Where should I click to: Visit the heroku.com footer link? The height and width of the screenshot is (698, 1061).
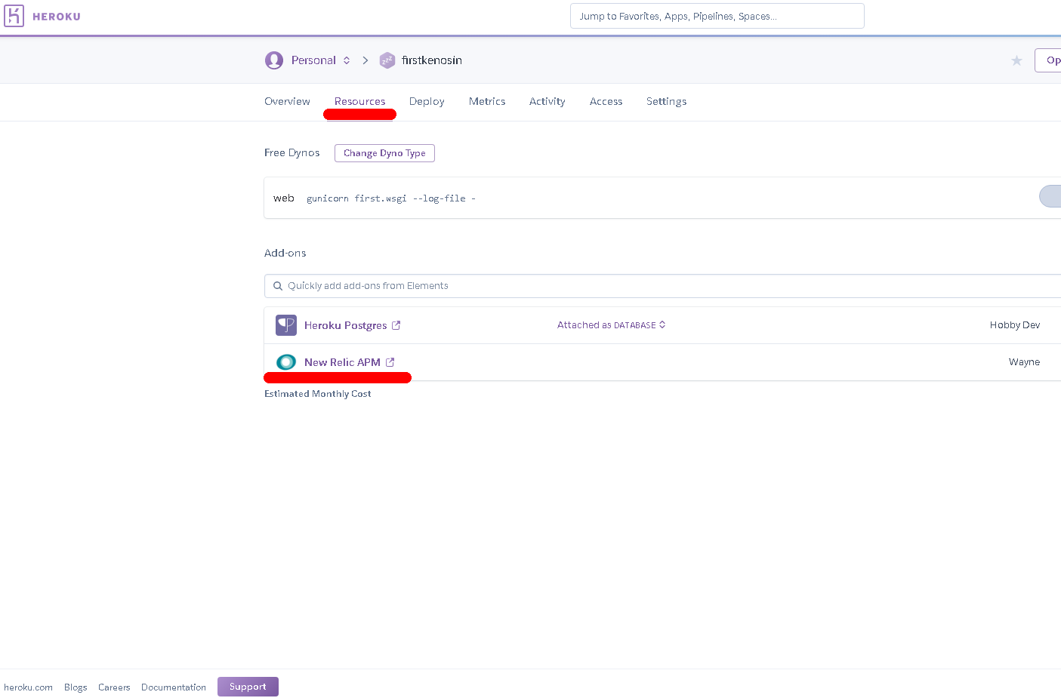(x=28, y=687)
